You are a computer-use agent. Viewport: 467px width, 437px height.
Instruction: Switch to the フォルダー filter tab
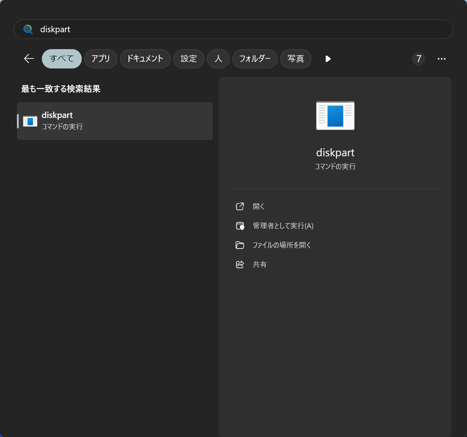[x=255, y=59]
